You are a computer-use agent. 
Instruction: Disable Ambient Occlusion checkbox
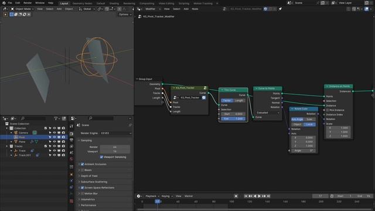tap(82, 164)
